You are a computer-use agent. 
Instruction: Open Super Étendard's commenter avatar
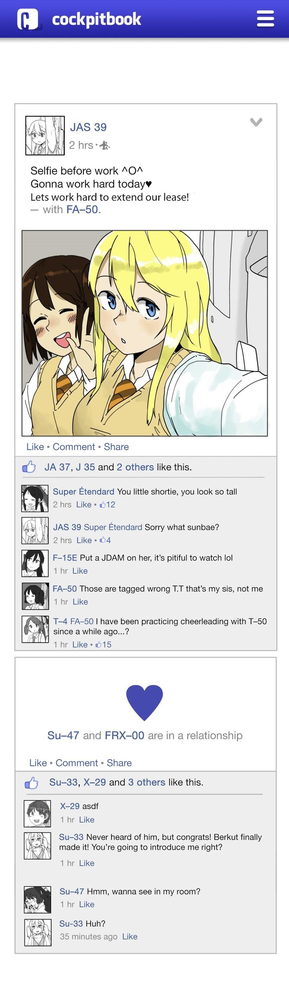coord(35,498)
